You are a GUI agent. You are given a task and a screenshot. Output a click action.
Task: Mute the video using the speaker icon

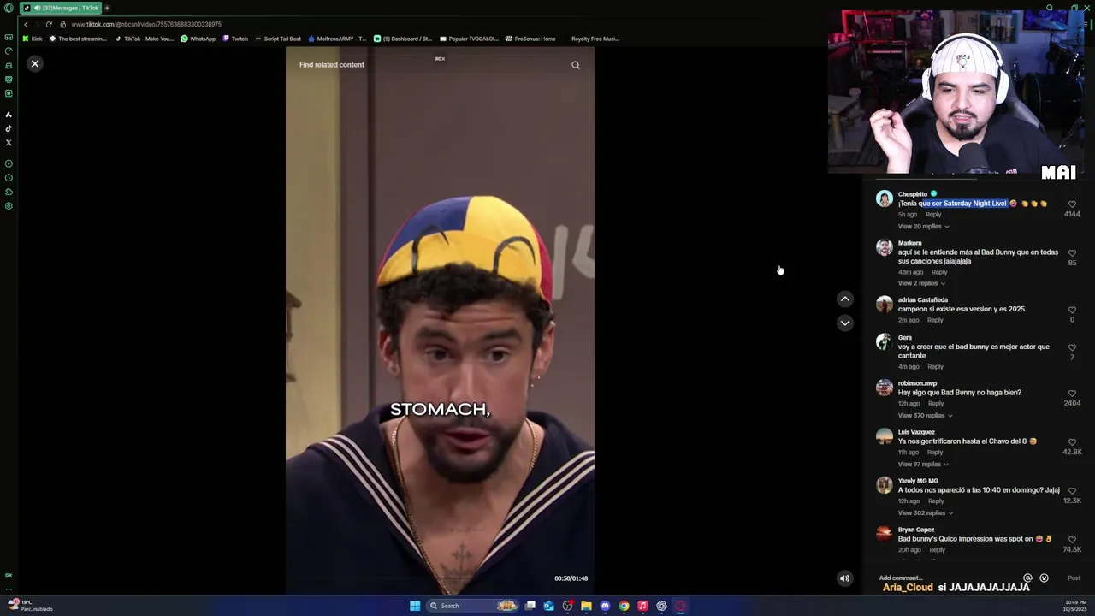click(x=844, y=578)
